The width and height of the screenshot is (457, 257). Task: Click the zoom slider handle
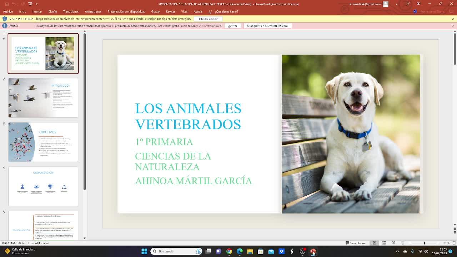(425, 243)
